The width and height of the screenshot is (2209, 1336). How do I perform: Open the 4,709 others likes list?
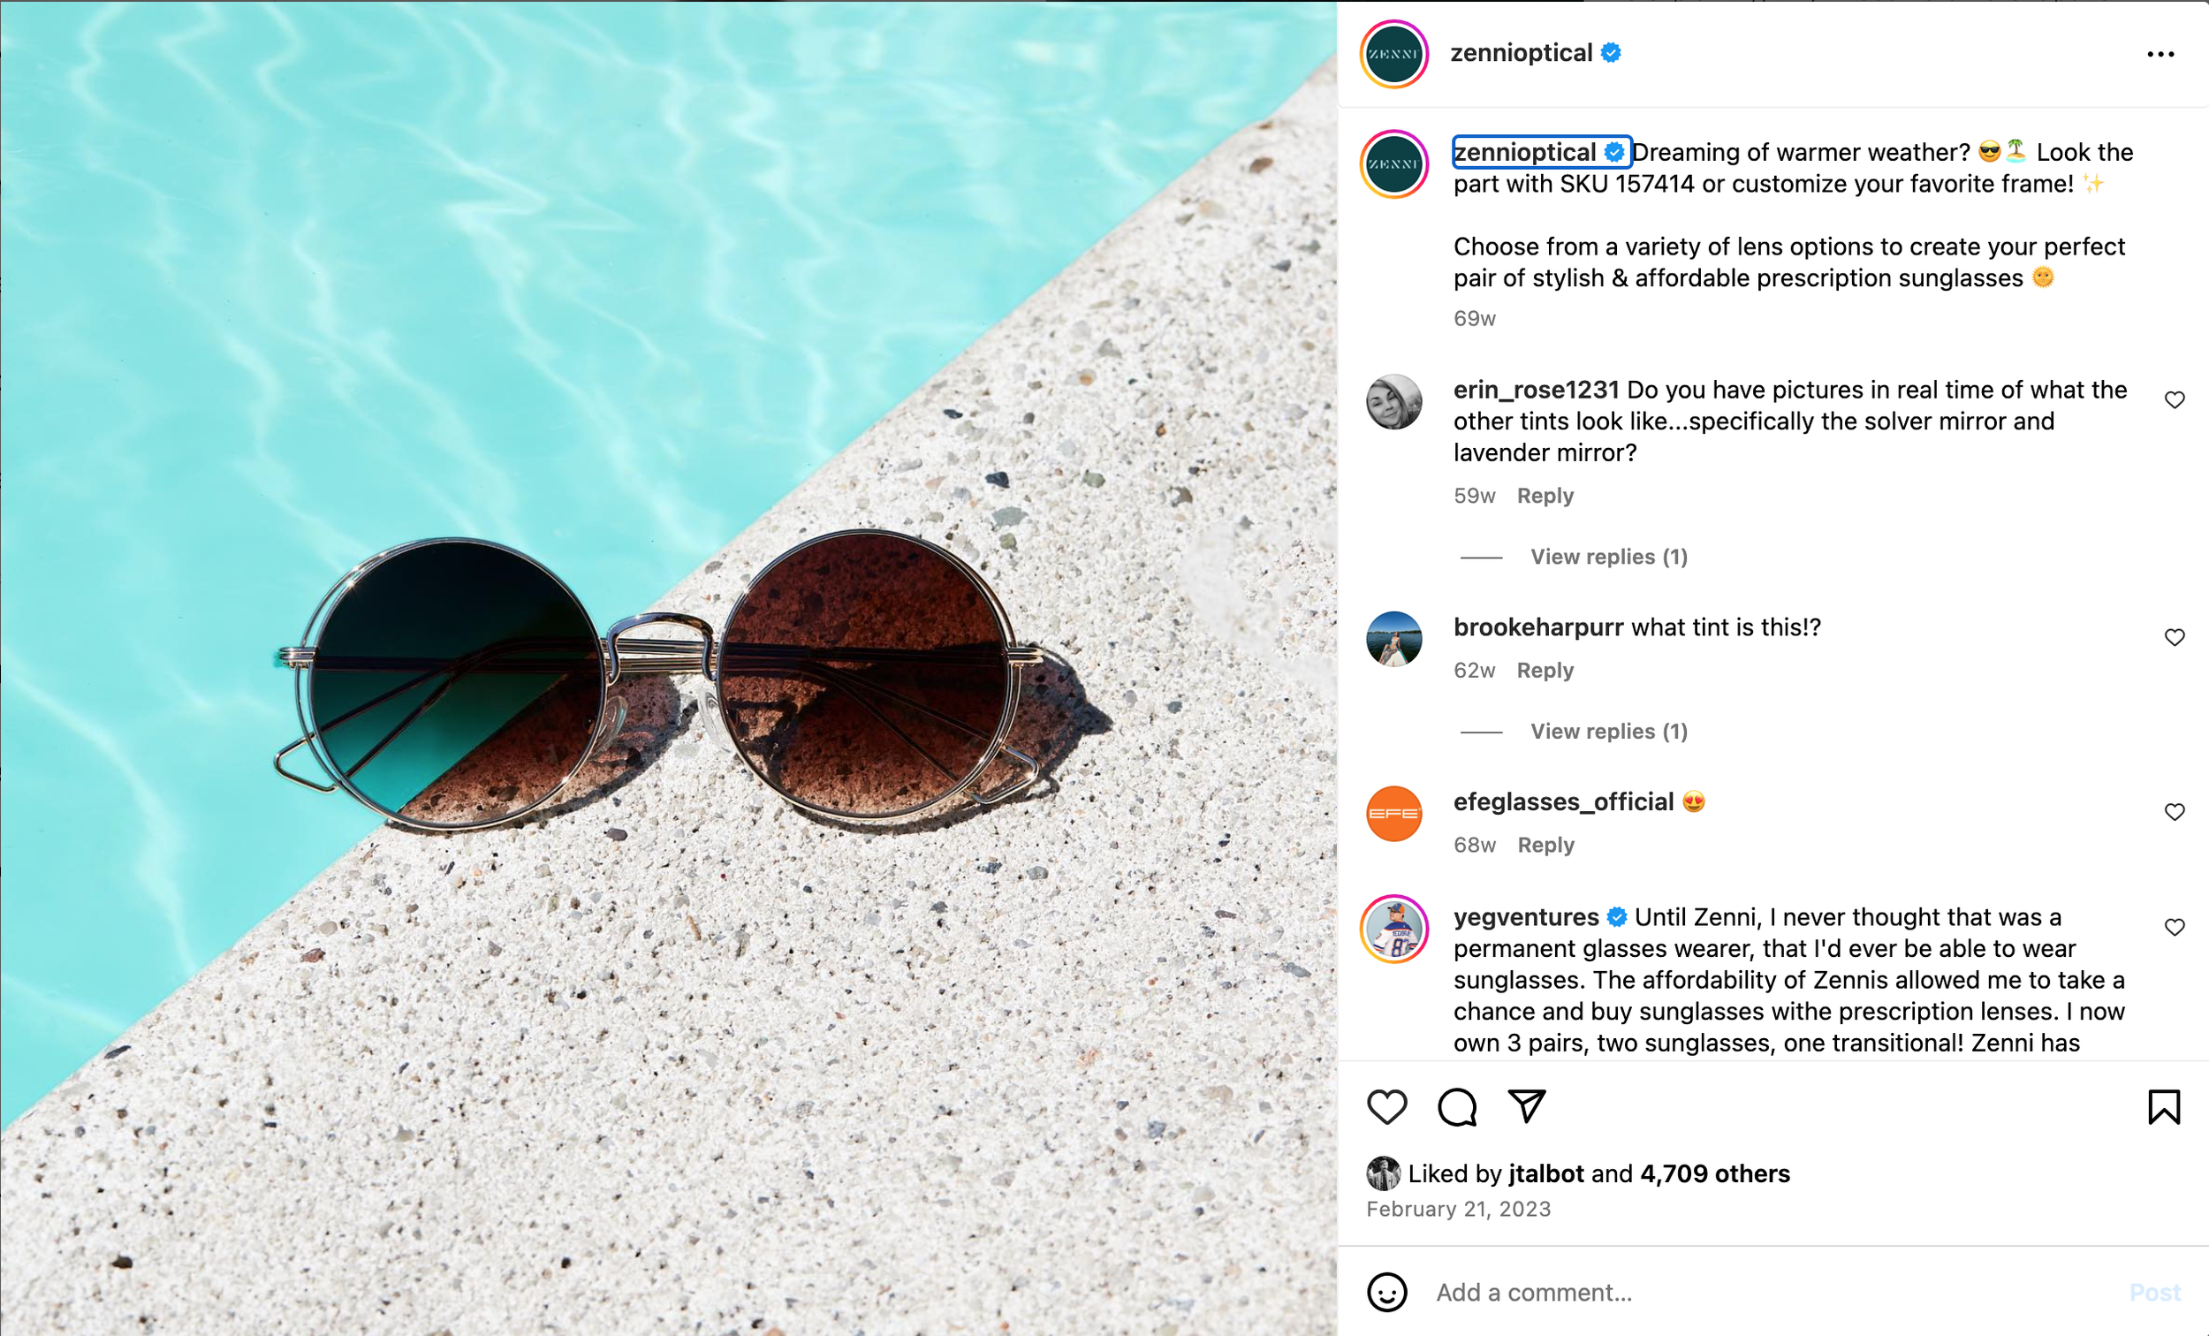click(x=1714, y=1173)
